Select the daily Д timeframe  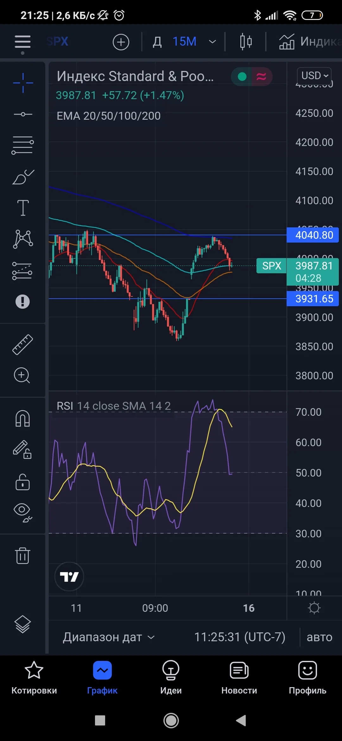[157, 41]
